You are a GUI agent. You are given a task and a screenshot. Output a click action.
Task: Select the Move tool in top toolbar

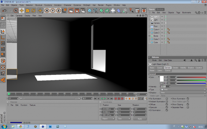point(22,11)
